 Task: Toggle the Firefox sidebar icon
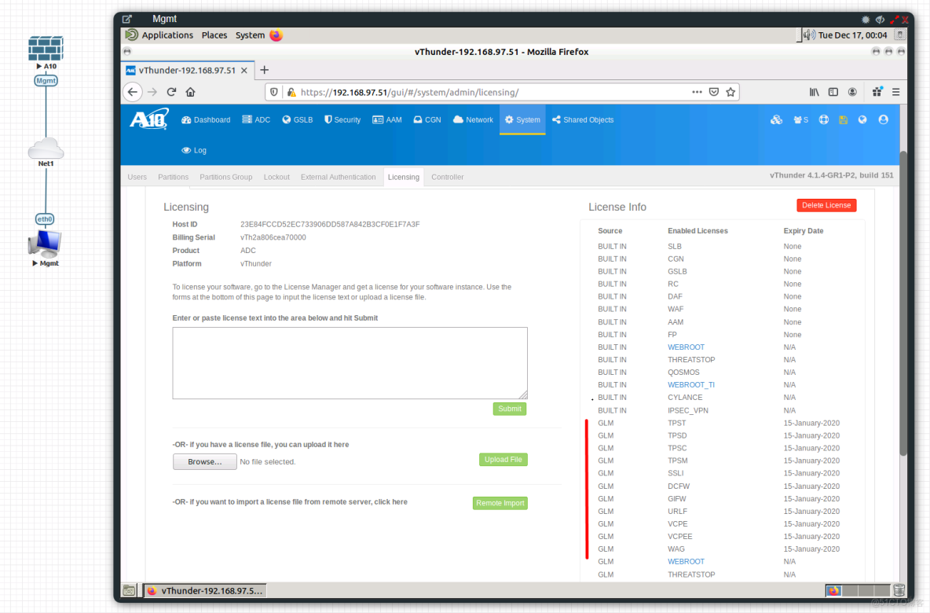pyautogui.click(x=833, y=92)
